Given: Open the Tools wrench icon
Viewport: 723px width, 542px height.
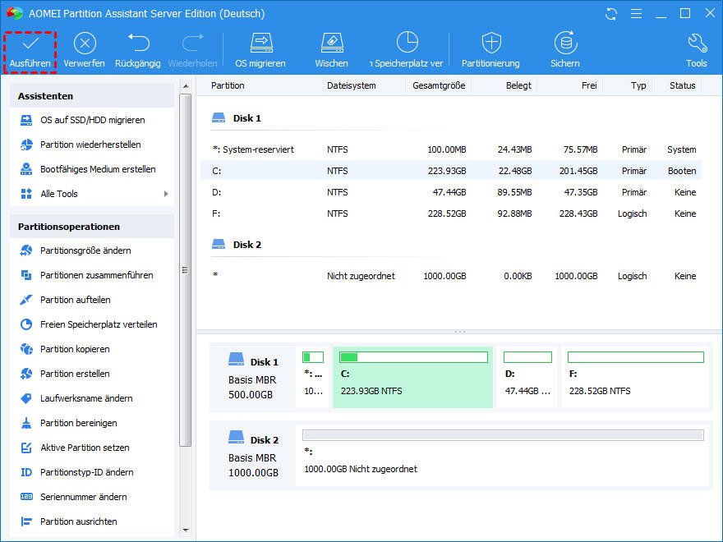Looking at the screenshot, I should tap(696, 44).
